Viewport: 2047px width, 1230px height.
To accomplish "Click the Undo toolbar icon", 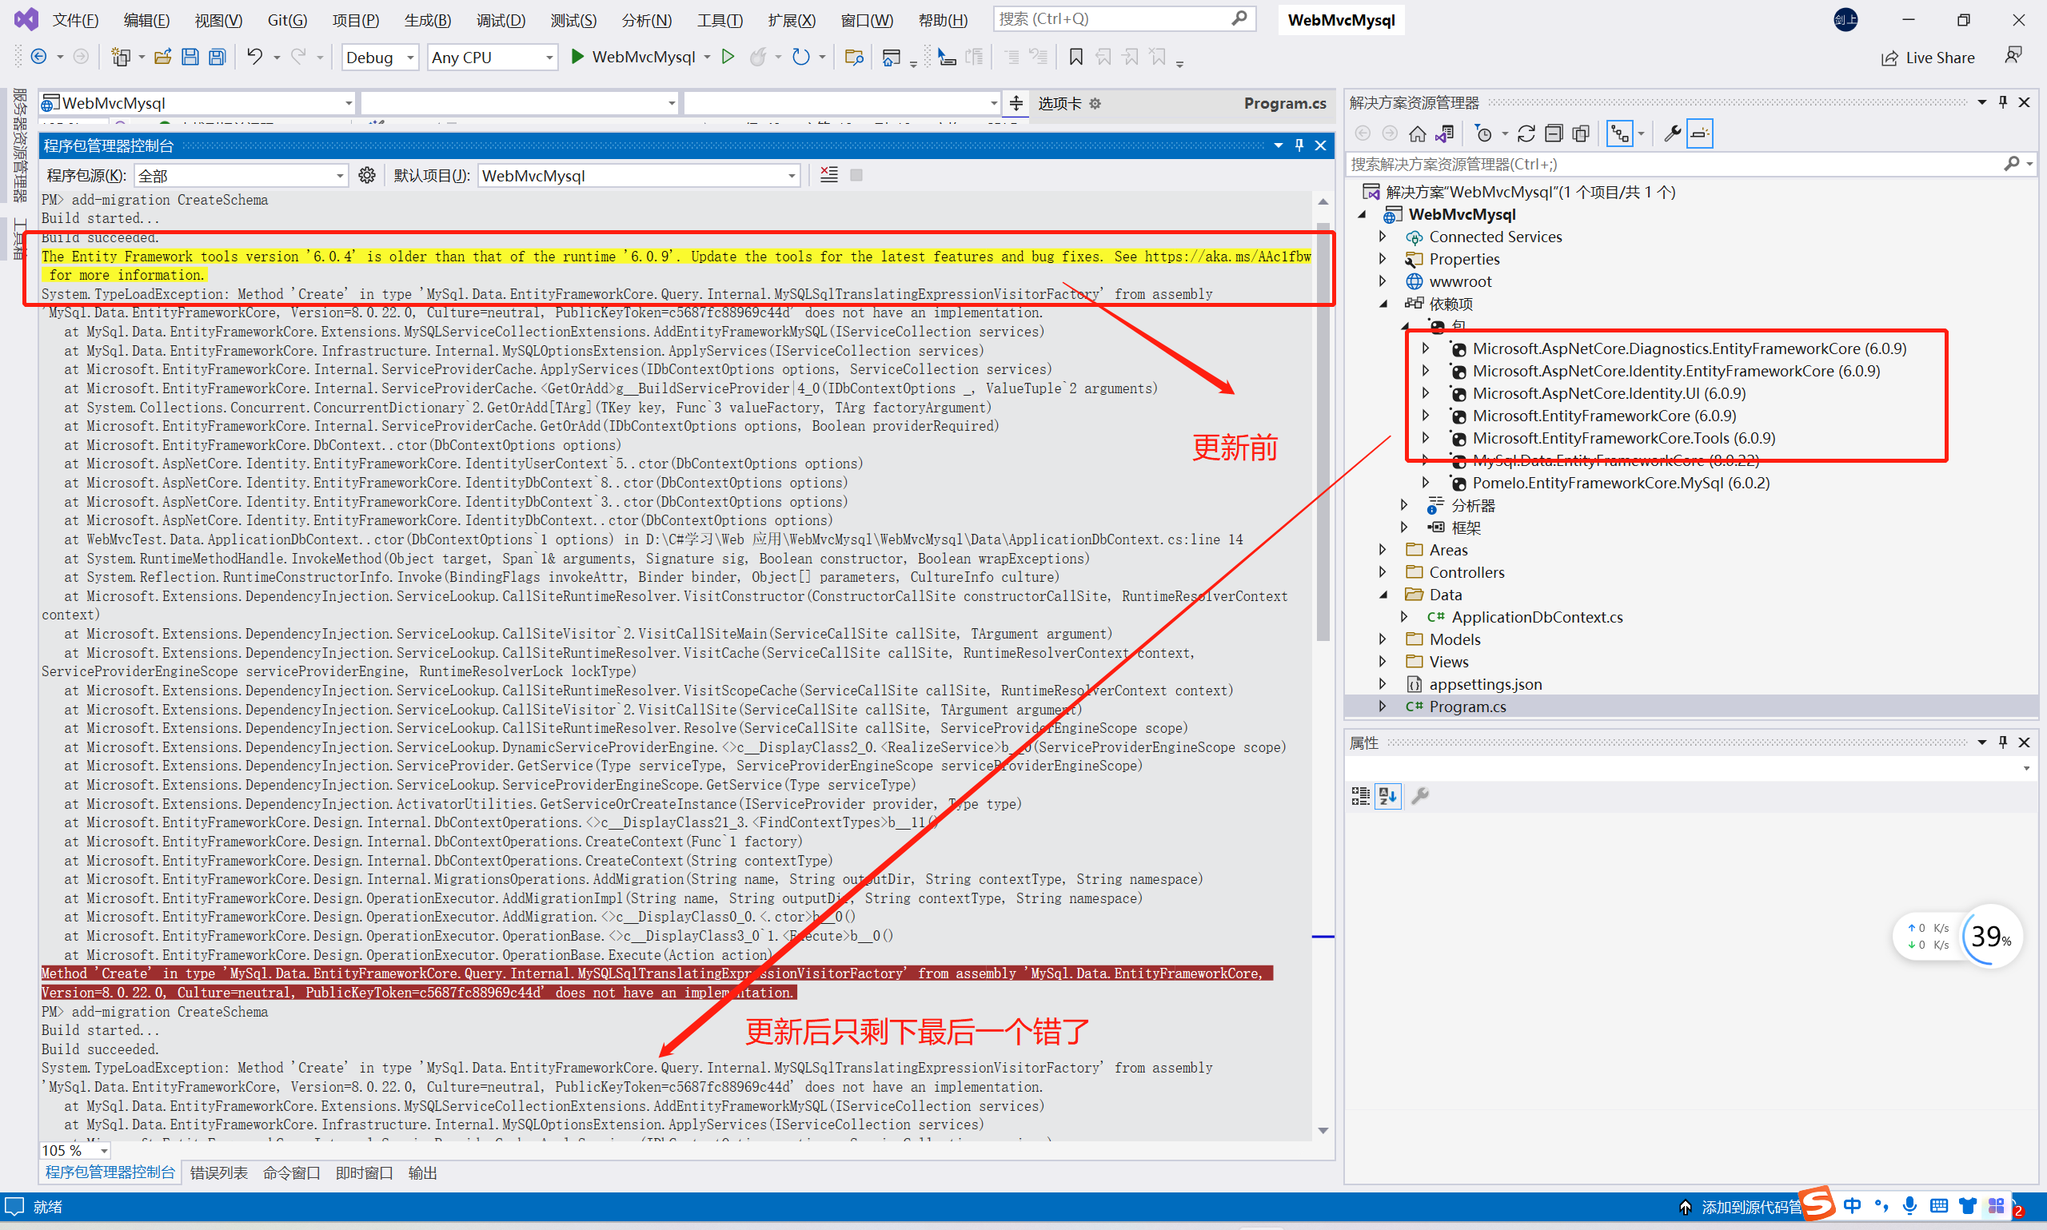I will 254,58.
